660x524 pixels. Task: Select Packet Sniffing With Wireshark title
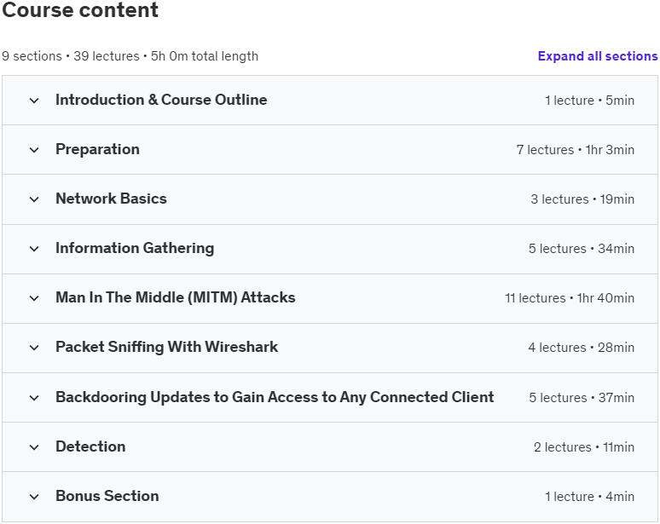pyautogui.click(x=166, y=347)
